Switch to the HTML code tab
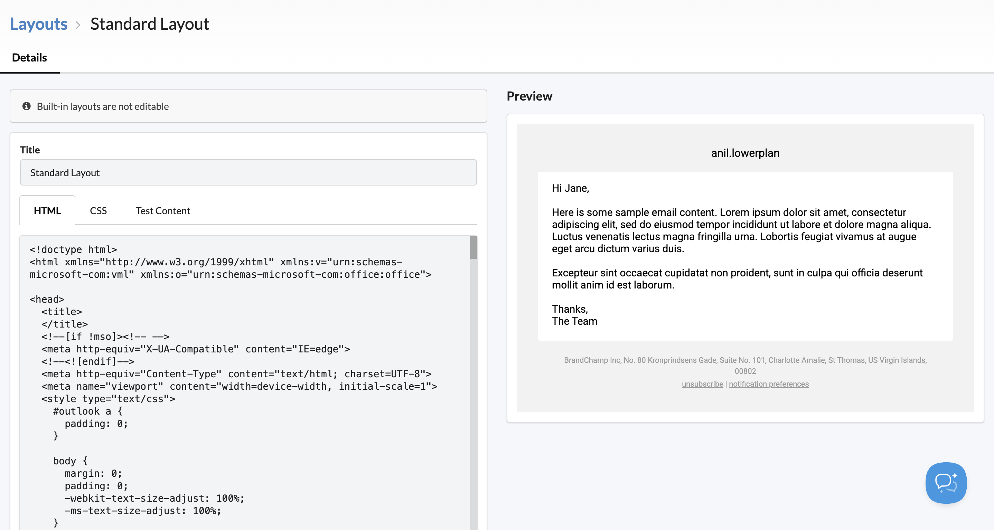 (x=47, y=211)
